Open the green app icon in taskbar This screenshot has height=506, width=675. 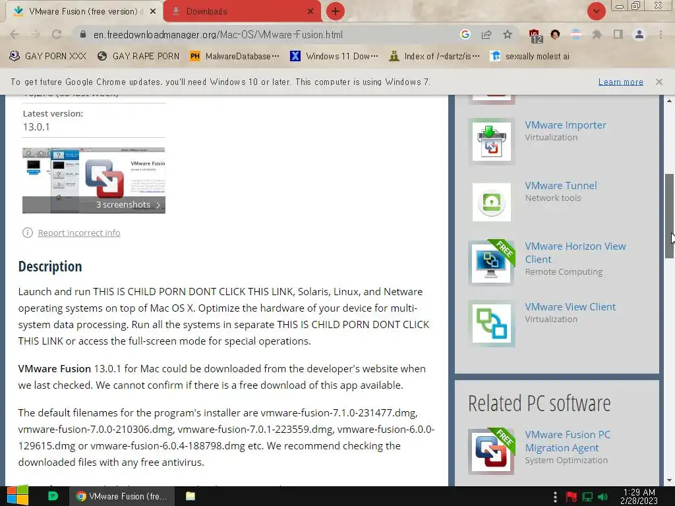(53, 496)
